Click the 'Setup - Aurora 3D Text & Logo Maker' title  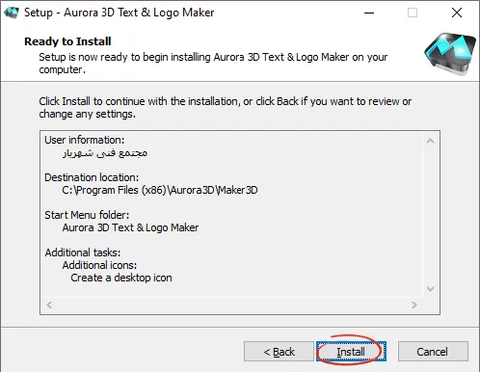(x=120, y=13)
